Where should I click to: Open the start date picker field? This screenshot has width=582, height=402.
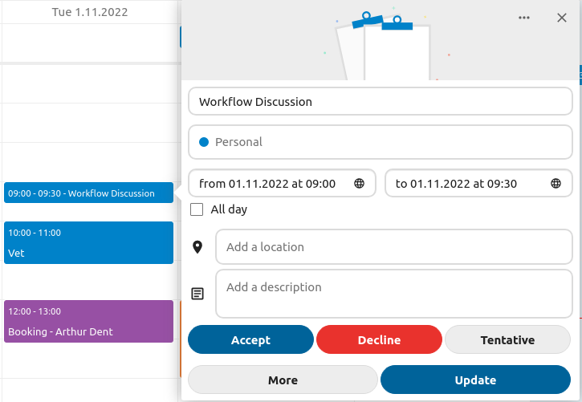click(273, 184)
